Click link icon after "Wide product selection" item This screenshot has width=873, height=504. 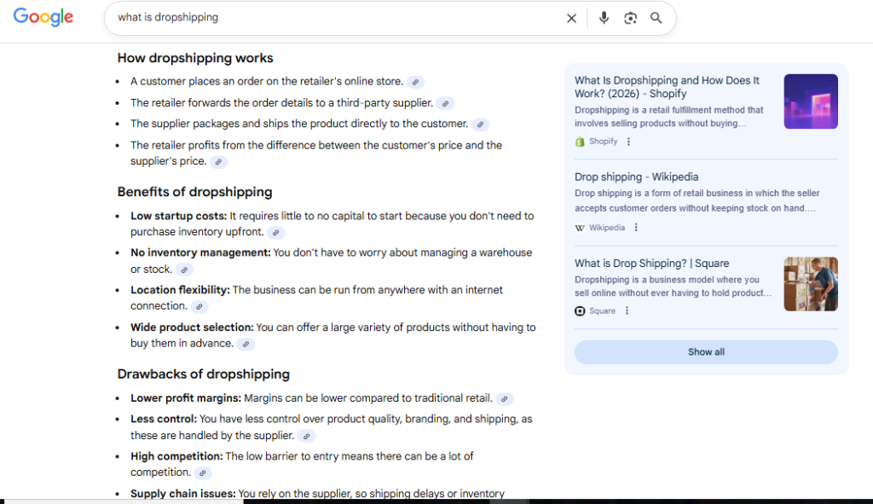click(246, 344)
